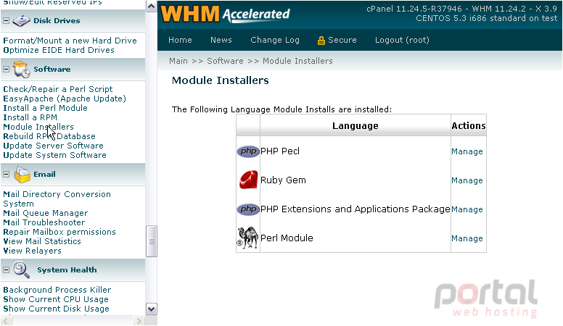Viewport: 563px width, 326px height.
Task: Open Update Server Software
Action: tap(54, 146)
